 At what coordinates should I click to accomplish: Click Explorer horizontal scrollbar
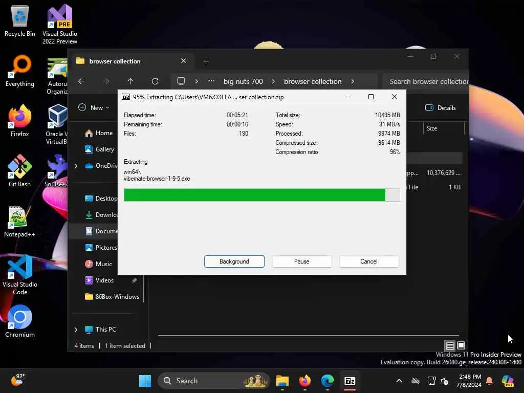click(x=308, y=335)
